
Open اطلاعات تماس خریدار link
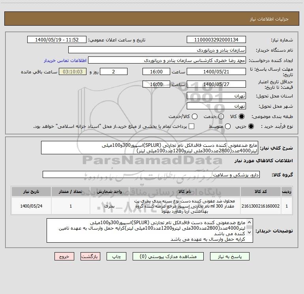65,60
